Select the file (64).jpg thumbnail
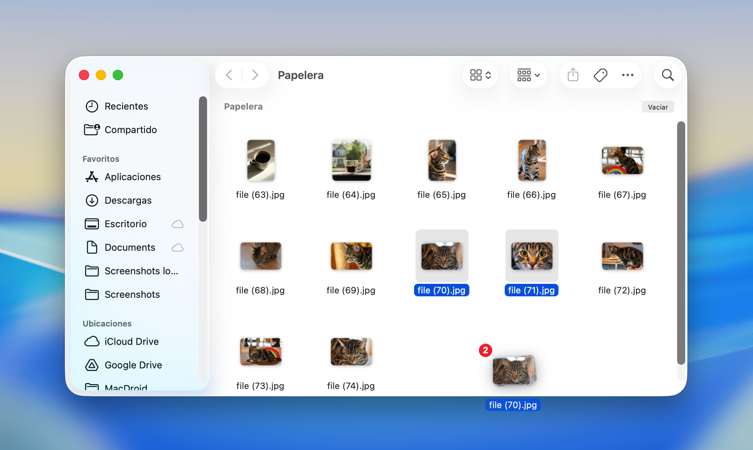Viewport: 753px width, 450px height. (x=351, y=160)
